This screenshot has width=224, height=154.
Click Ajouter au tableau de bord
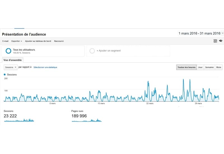[x=38, y=41]
